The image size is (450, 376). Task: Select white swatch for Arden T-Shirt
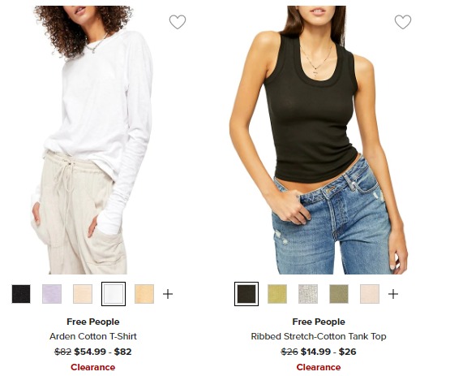click(x=114, y=294)
